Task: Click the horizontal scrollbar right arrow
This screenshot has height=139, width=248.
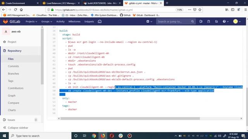Action: pos(241,119)
